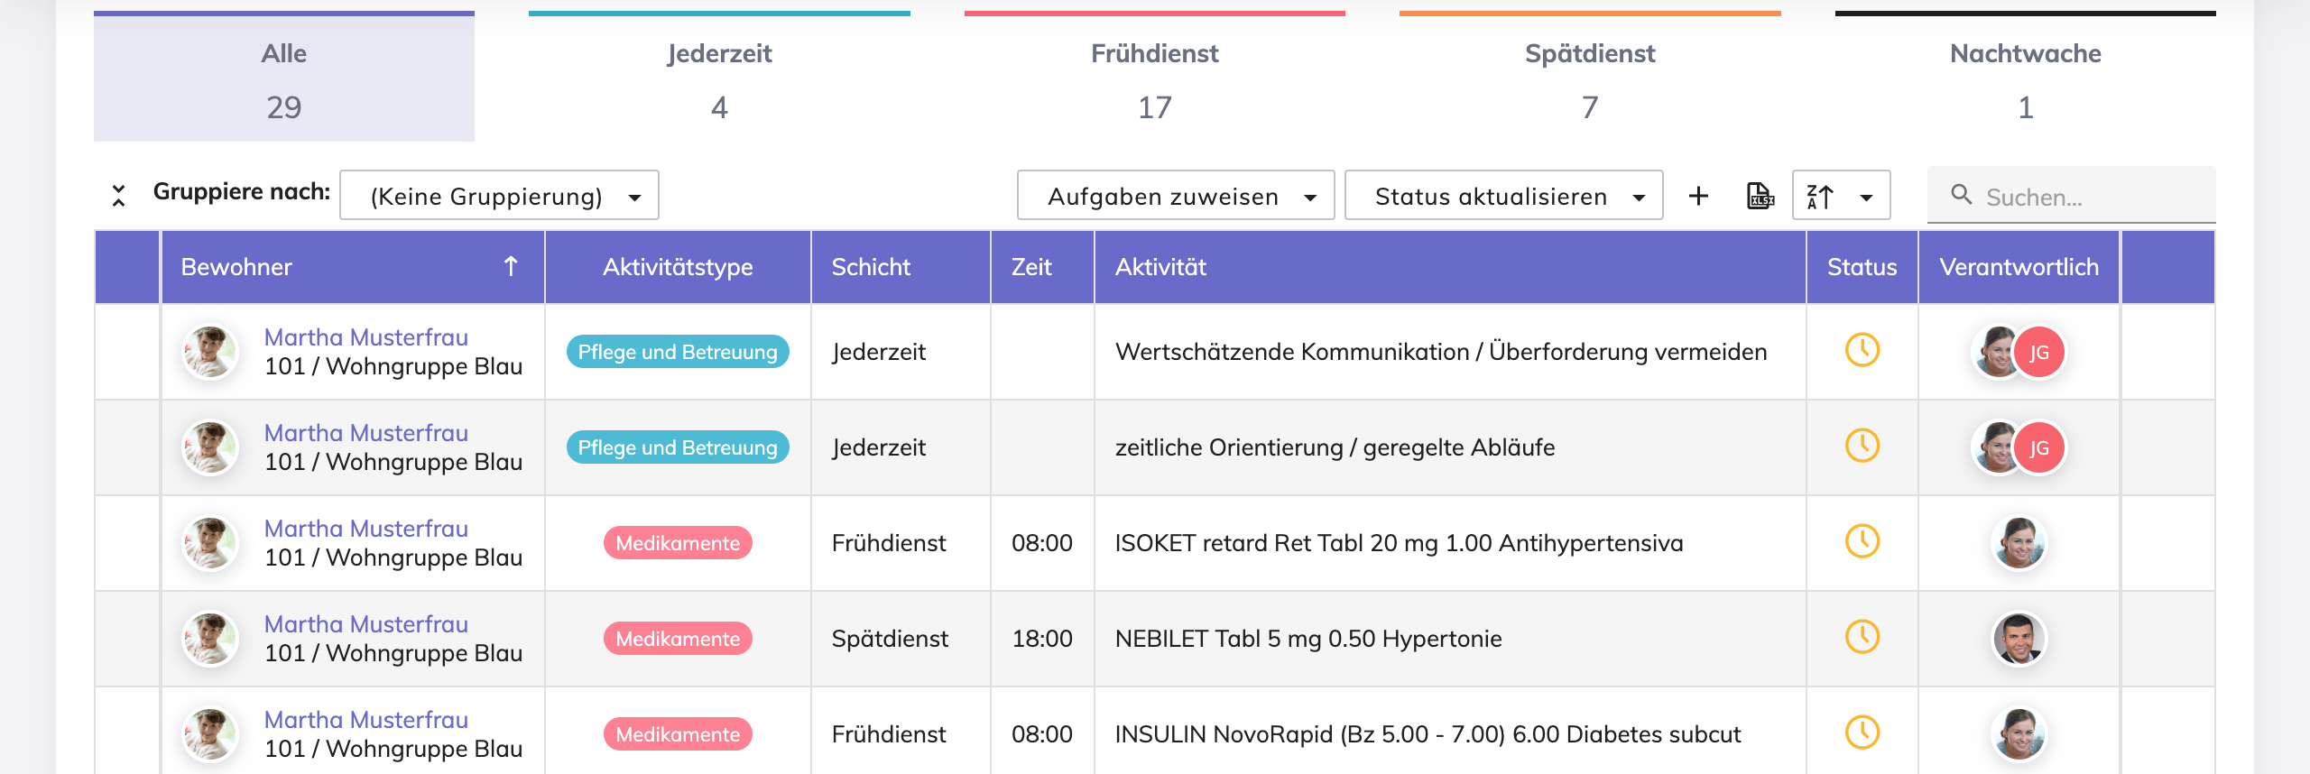Screen dimensions: 2310x774
Task: Click the JG avatar in first row
Action: coord(2038,352)
